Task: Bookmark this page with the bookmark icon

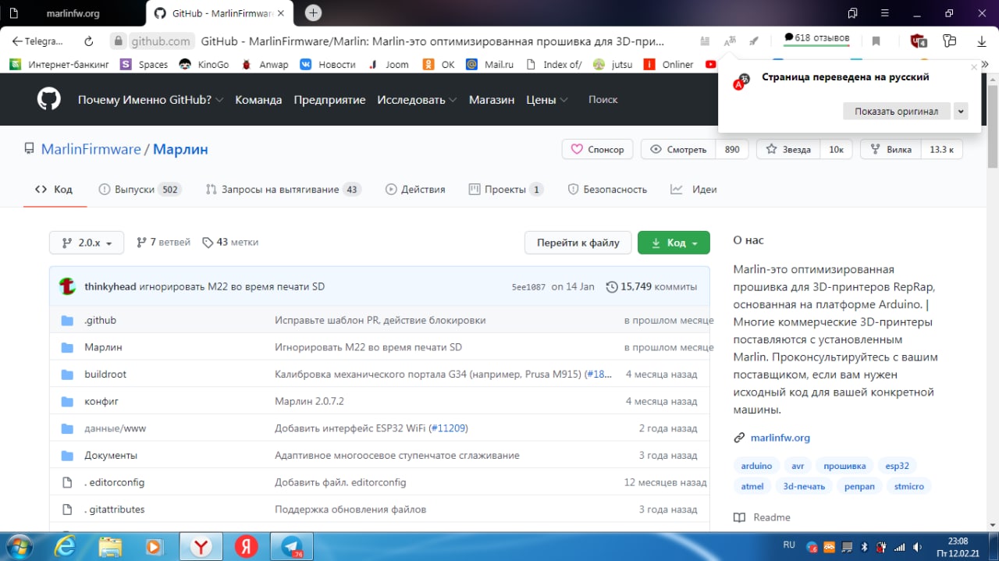Action: point(876,41)
